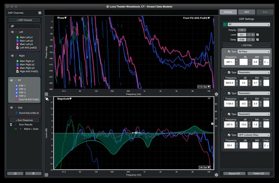Switch to the SER tab
The height and width of the screenshot is (183, 279).
246,12
